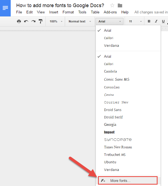This screenshot has height=186, width=168.
Task: Choose the Impact font
Action: pos(128,132)
